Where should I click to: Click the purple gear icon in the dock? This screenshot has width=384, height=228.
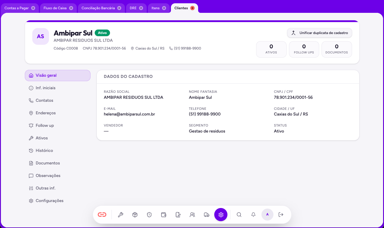221,215
